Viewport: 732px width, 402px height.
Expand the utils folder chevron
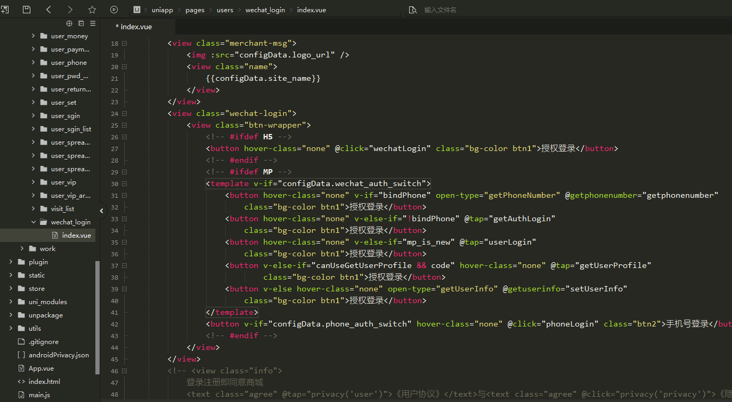pyautogui.click(x=11, y=328)
